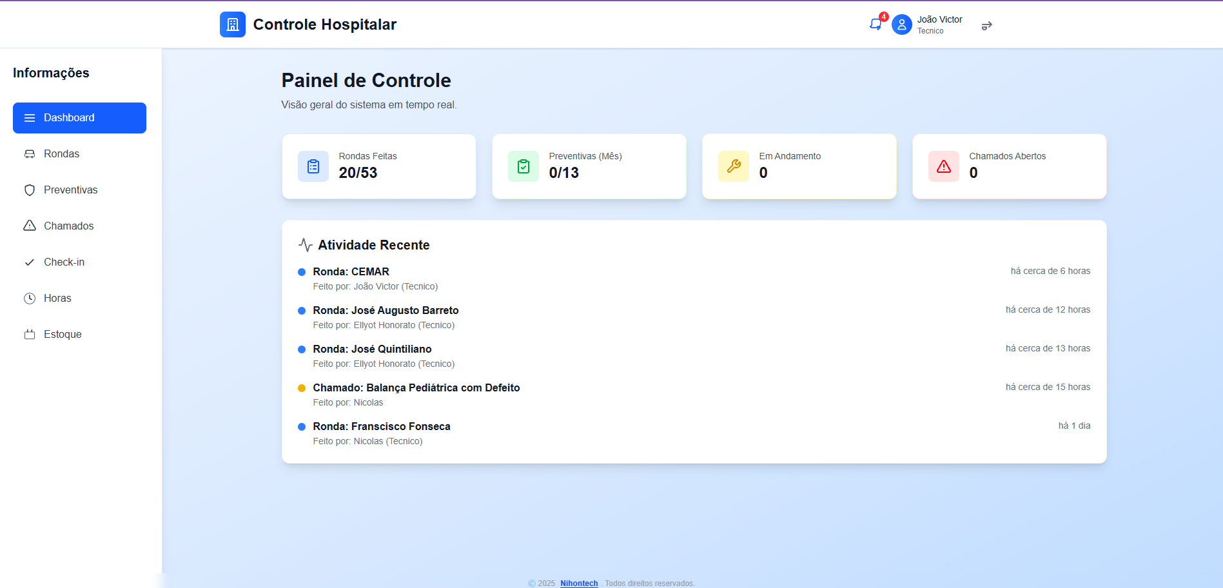1223x588 pixels.
Task: Click the Ronda: CEMAR activity entry
Action: (x=351, y=271)
